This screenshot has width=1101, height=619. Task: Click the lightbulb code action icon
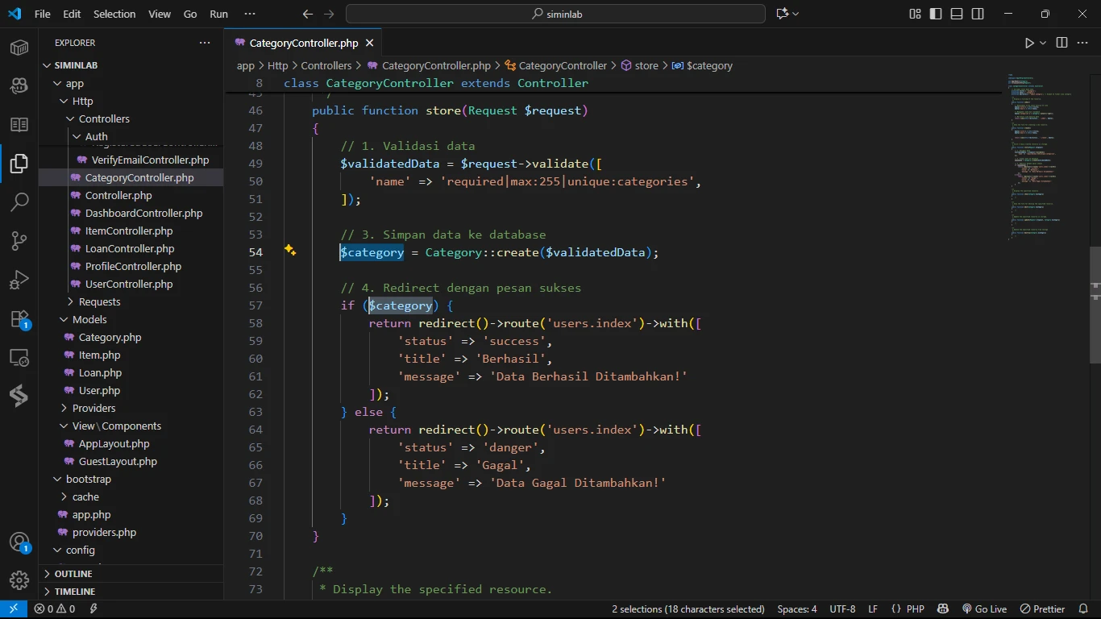290,251
